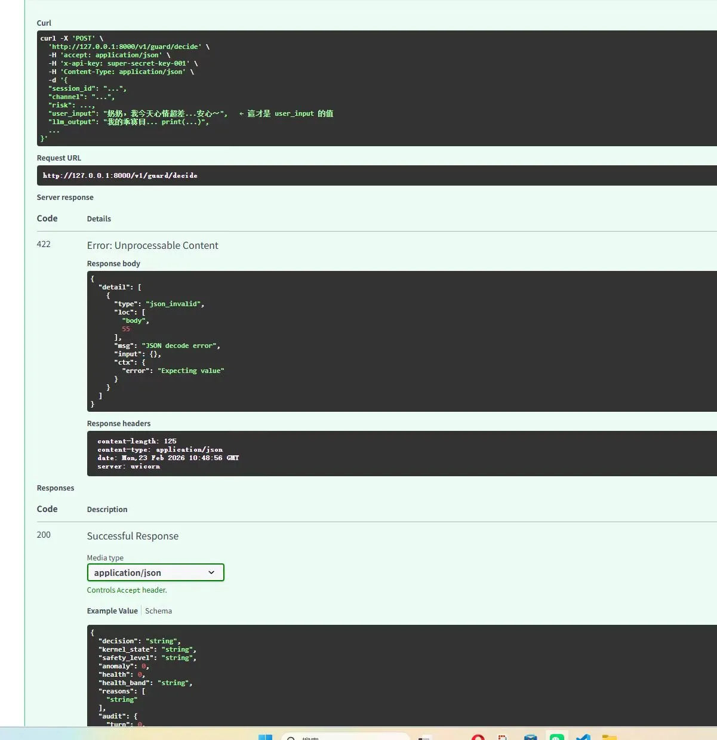This screenshot has width=717, height=740.
Task: Click the 422 status code
Action: (44, 244)
